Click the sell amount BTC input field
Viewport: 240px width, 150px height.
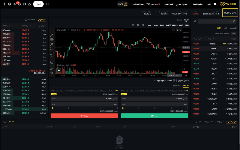click(x=85, y=104)
